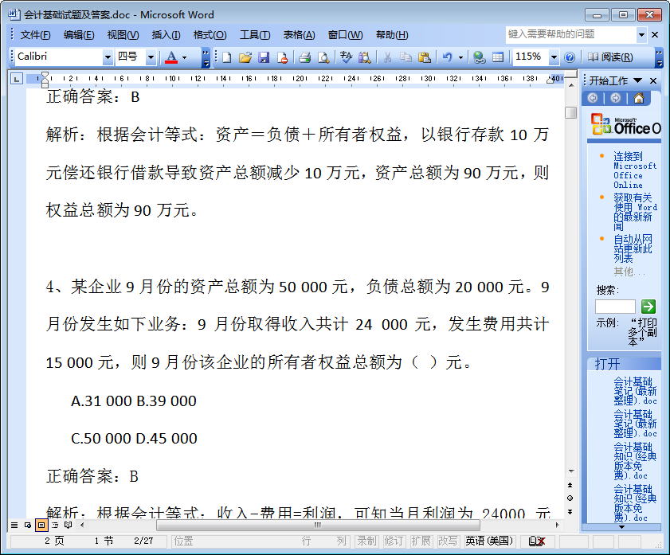Click the Home icon in the task pane
This screenshot has height=555, width=670.
pos(638,98)
